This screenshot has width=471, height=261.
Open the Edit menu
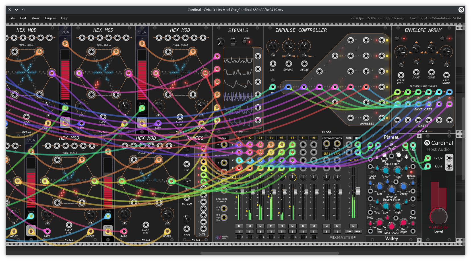pos(23,18)
